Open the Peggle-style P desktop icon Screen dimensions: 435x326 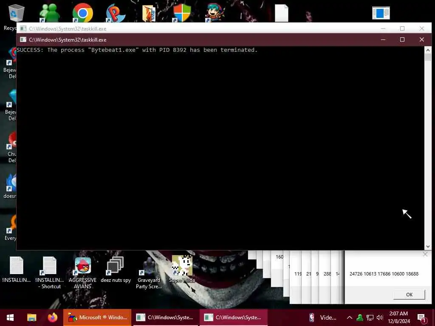click(x=116, y=13)
